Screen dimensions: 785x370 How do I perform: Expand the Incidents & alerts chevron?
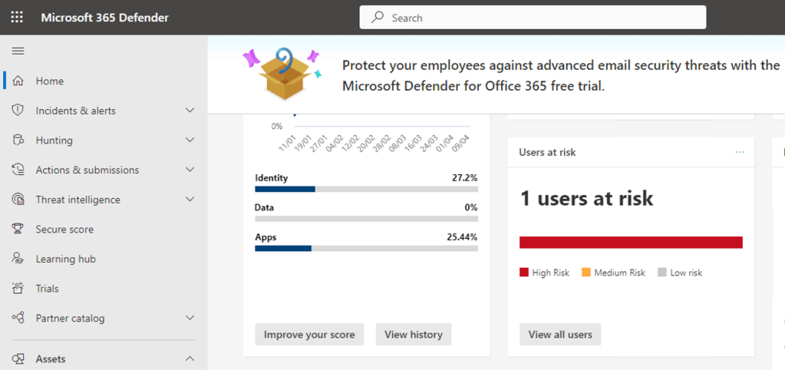pos(190,111)
